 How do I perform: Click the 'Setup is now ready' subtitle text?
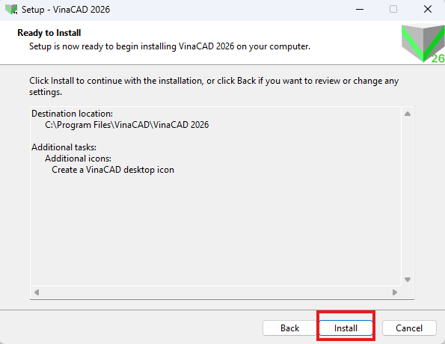(170, 46)
